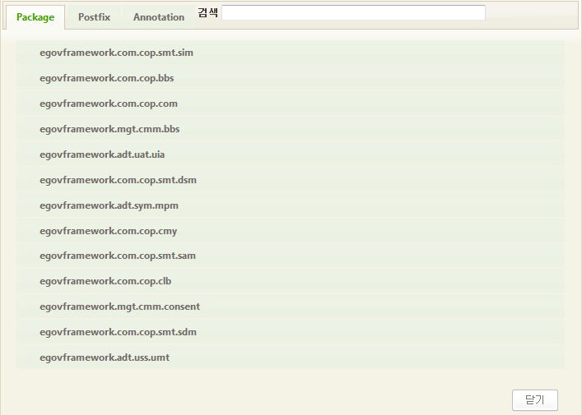Screen dimensions: 582x415
Task: Focus the 검색 search input field
Action: 353,13
